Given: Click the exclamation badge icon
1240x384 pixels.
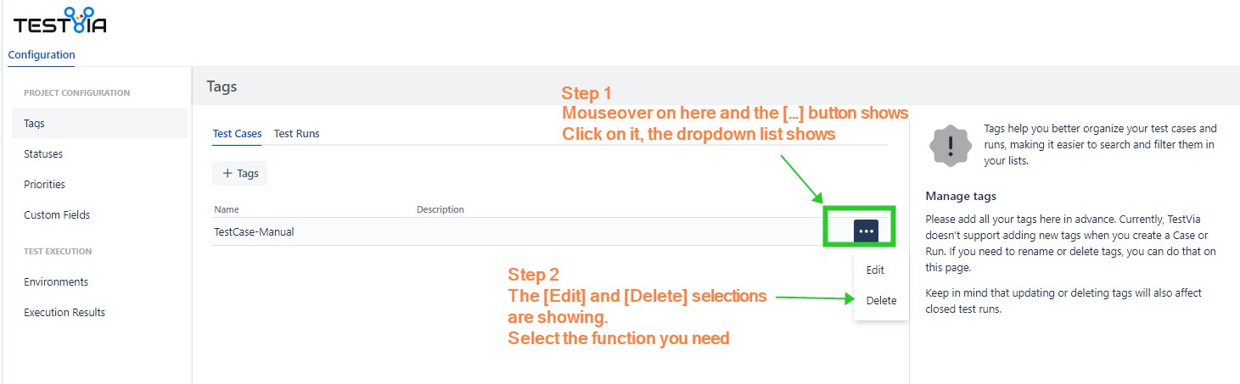Looking at the screenshot, I should tap(951, 146).
